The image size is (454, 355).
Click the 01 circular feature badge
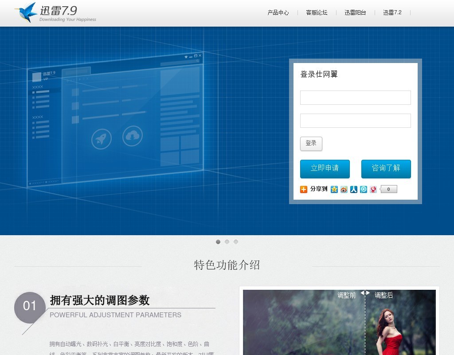tap(30, 308)
